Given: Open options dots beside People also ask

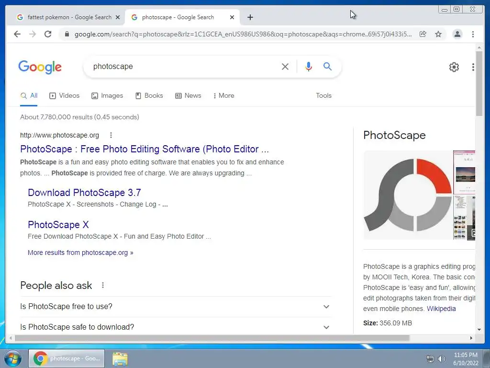Looking at the screenshot, I should tap(103, 286).
